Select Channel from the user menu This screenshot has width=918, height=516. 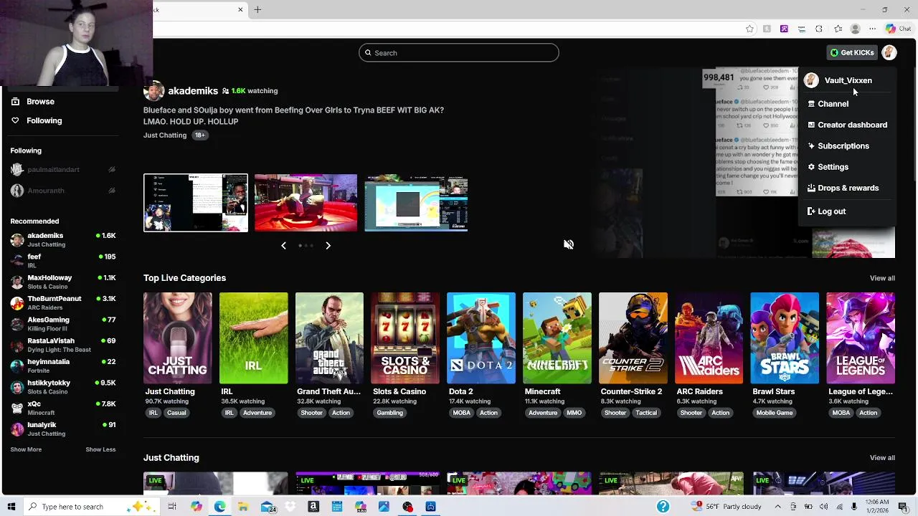[x=846, y=104]
